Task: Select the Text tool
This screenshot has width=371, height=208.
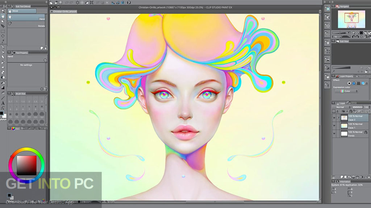Action: click(x=3, y=103)
